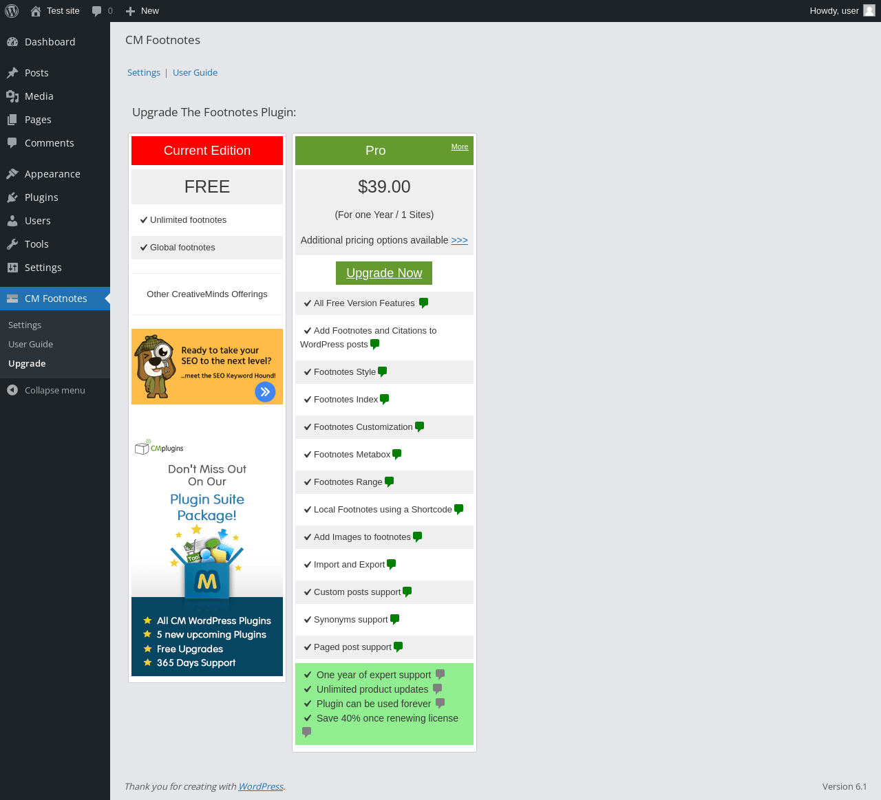881x800 pixels.
Task: Open the Howdy, user account menu
Action: 842,11
